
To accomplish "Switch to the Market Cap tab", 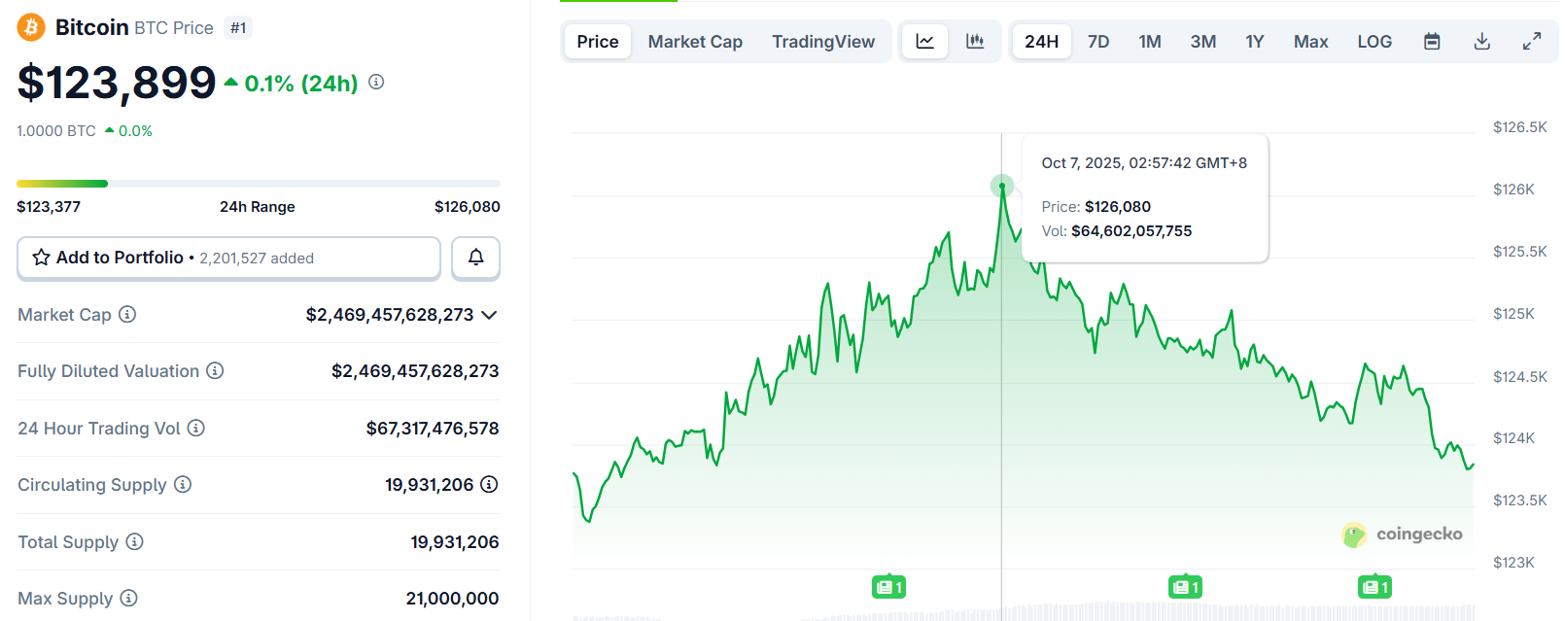I will pos(695,42).
